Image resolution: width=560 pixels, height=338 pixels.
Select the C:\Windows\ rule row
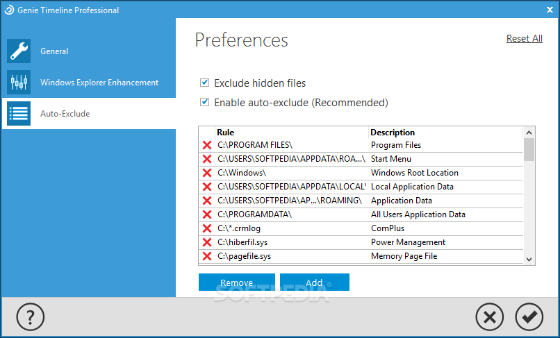click(361, 173)
